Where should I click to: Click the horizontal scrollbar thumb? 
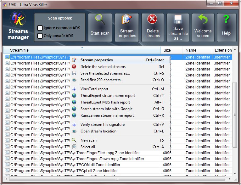click(x=117, y=179)
